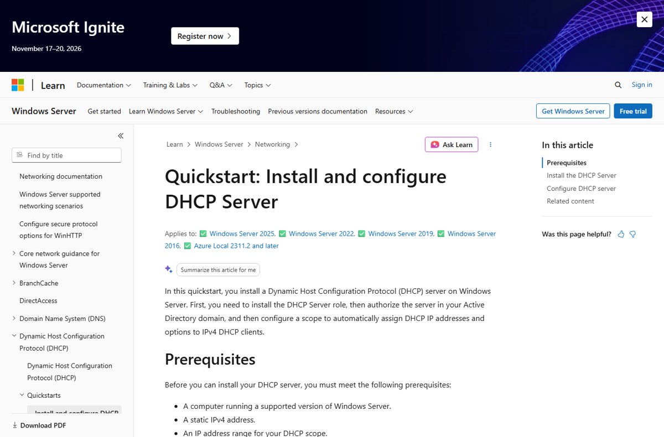
Task: Focus the Find by title field
Action: (x=66, y=155)
